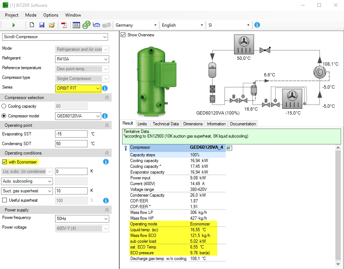Click the Evaporating SST input field
344x269 pixels.
pos(71,134)
